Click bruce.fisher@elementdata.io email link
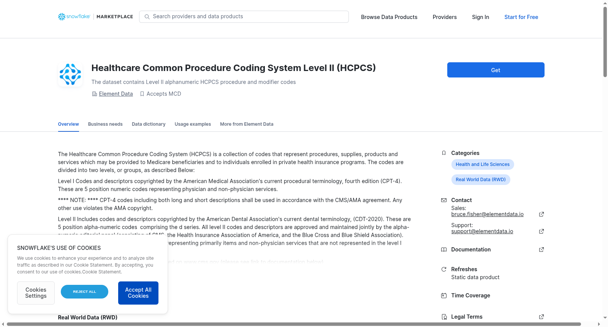The width and height of the screenshot is (608, 327). [487, 214]
